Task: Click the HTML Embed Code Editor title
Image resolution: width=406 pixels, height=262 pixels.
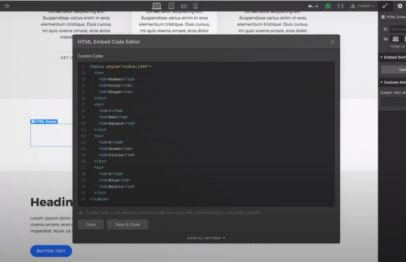Action: point(109,42)
